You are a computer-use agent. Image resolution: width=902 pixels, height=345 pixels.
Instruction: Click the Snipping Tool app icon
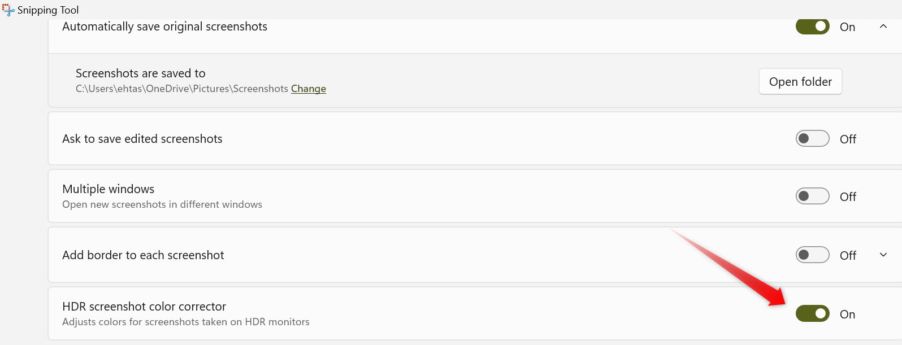pos(8,10)
